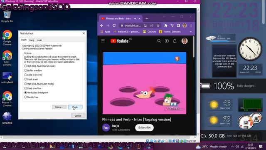The image size is (266, 150).
Task: Open Chrome tab search dropdown
Action: [164, 17]
